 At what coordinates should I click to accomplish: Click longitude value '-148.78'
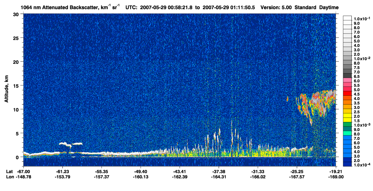pyautogui.click(x=24, y=177)
